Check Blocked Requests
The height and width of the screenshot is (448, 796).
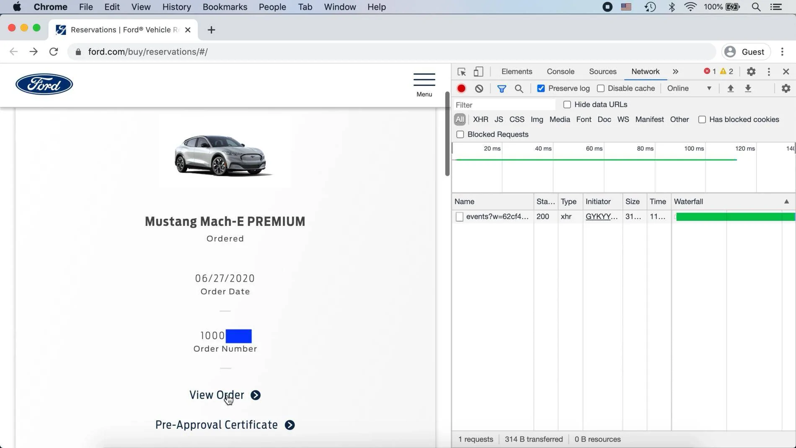tap(460, 135)
